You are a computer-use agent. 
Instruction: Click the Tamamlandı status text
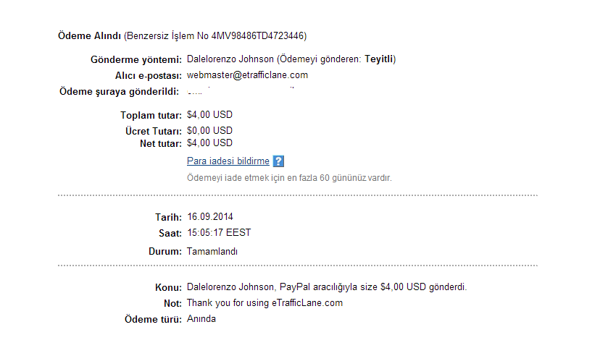212,252
